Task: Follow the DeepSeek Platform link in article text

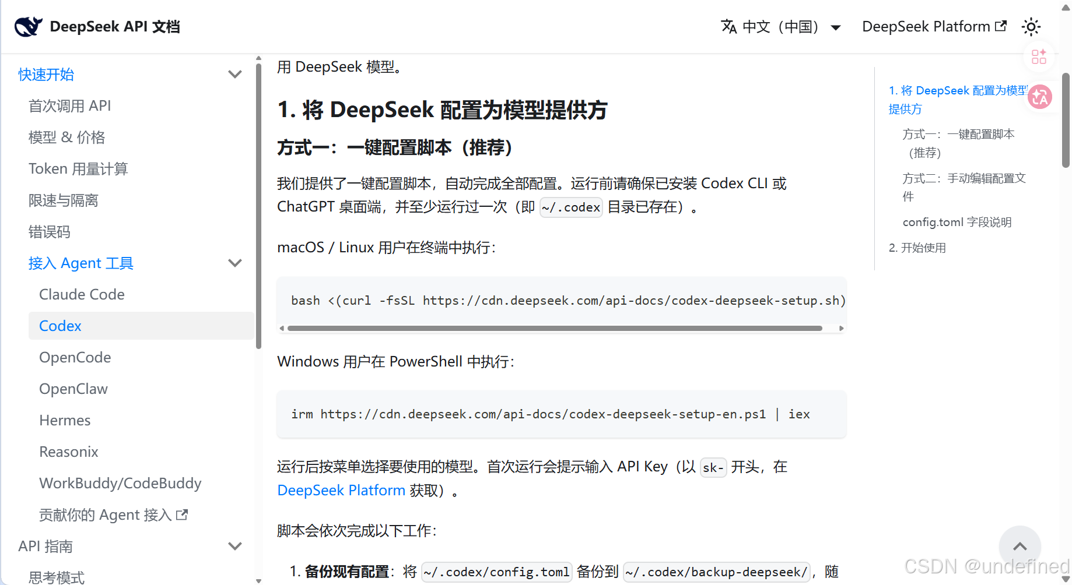Action: [341, 491]
